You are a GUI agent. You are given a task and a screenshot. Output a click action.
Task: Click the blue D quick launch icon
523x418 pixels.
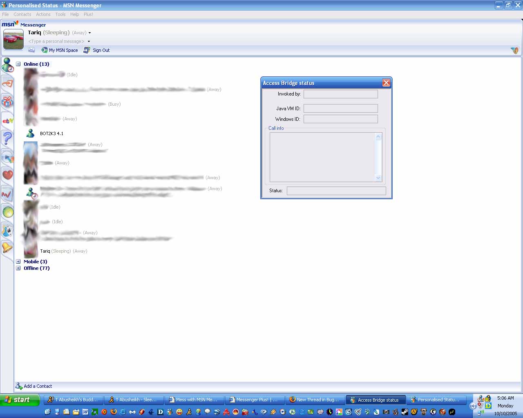pos(160,412)
